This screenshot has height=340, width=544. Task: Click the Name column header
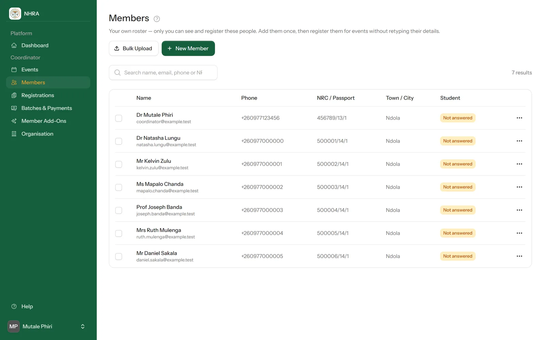click(x=144, y=98)
